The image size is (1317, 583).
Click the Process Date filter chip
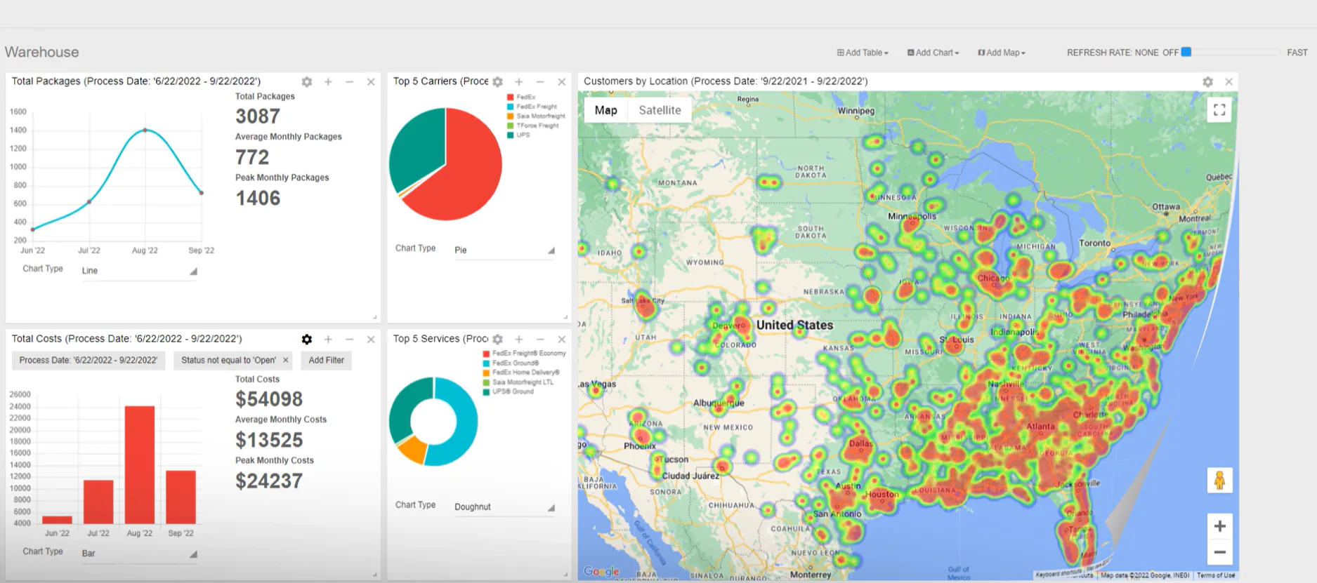(89, 361)
